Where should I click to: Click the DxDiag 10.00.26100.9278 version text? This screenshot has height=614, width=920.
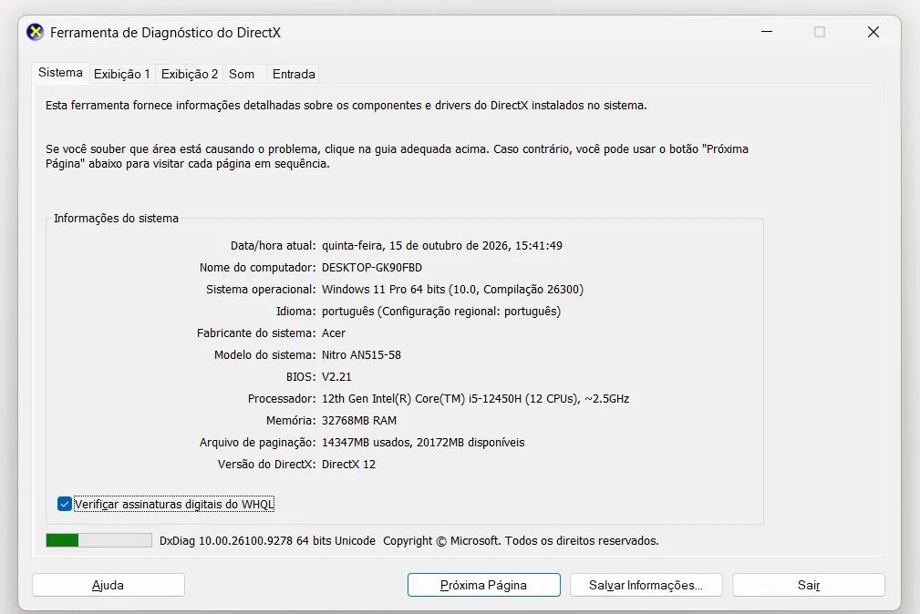tap(267, 541)
